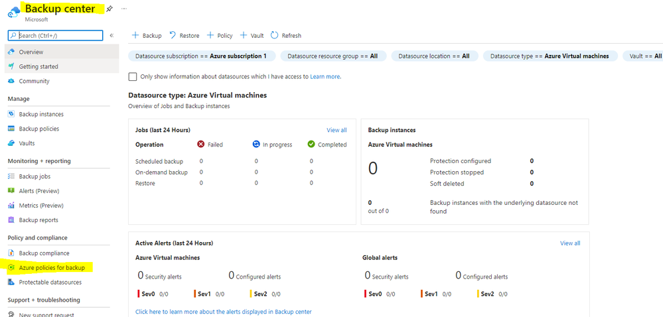
Task: Open Community section
Action: [x=35, y=81]
